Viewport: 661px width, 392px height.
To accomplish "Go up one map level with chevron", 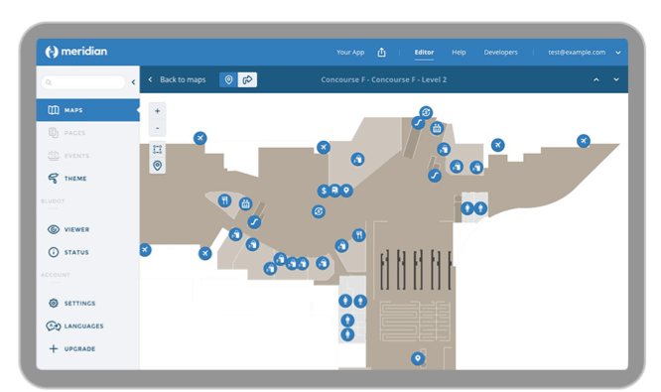I will pos(596,79).
